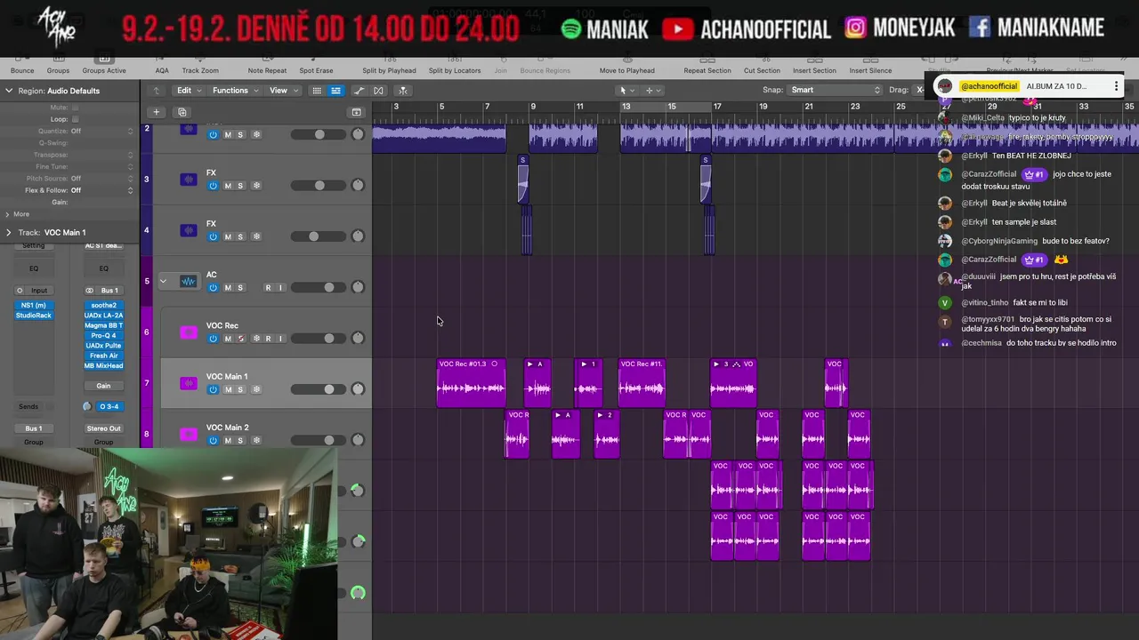This screenshot has width=1139, height=640.
Task: Open the Snap Smart dropdown
Action: pyautogui.click(x=835, y=90)
